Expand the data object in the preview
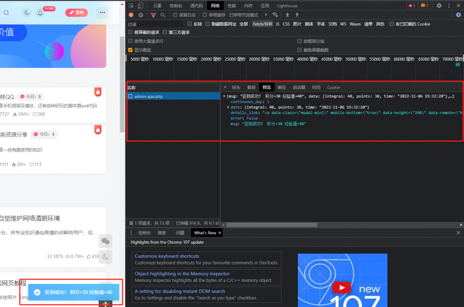 228,107
